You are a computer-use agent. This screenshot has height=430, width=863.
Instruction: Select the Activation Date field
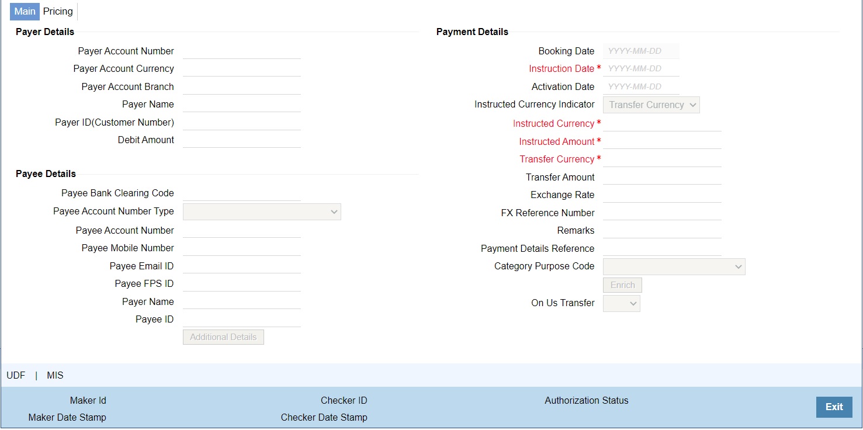[x=641, y=87]
